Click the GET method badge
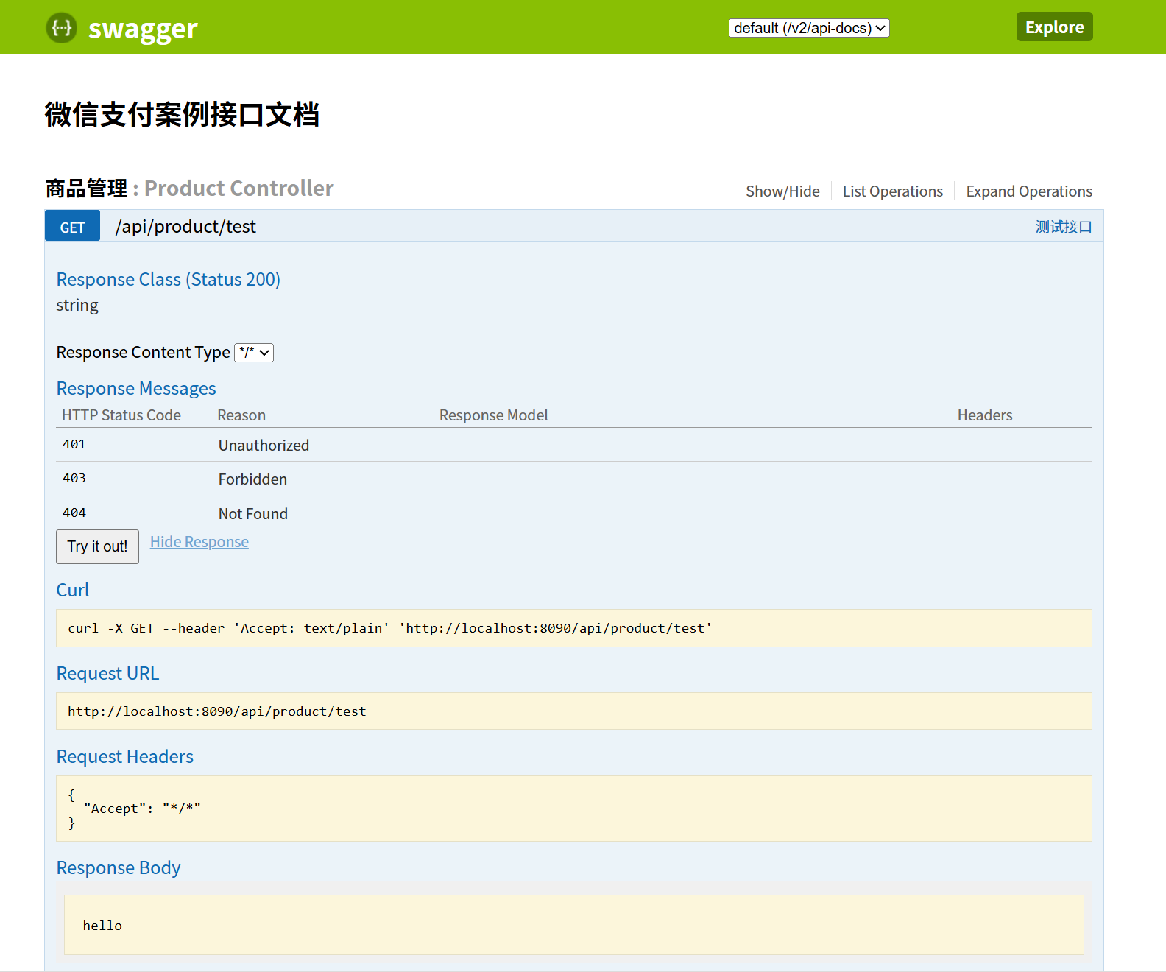This screenshot has width=1166, height=972. pyautogui.click(x=72, y=227)
